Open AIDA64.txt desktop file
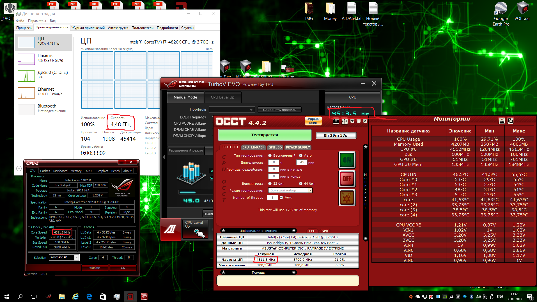 point(352,12)
